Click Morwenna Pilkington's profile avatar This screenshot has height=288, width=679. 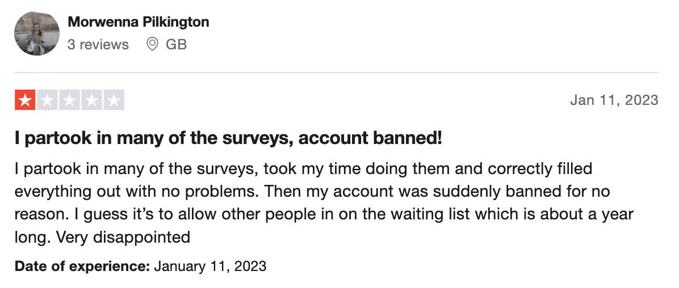tap(37, 33)
